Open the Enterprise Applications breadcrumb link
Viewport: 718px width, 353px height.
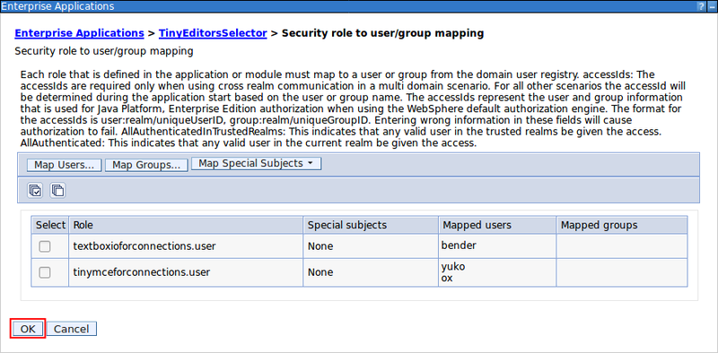tap(79, 33)
